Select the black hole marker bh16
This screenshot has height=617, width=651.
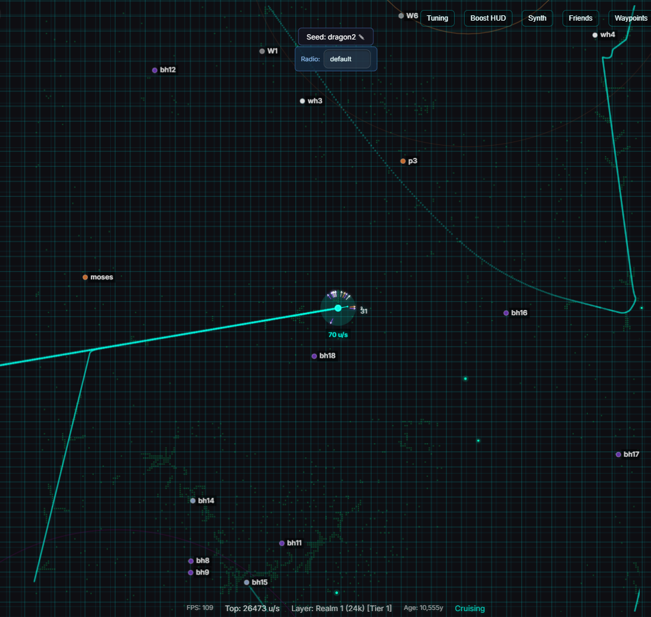tap(505, 313)
